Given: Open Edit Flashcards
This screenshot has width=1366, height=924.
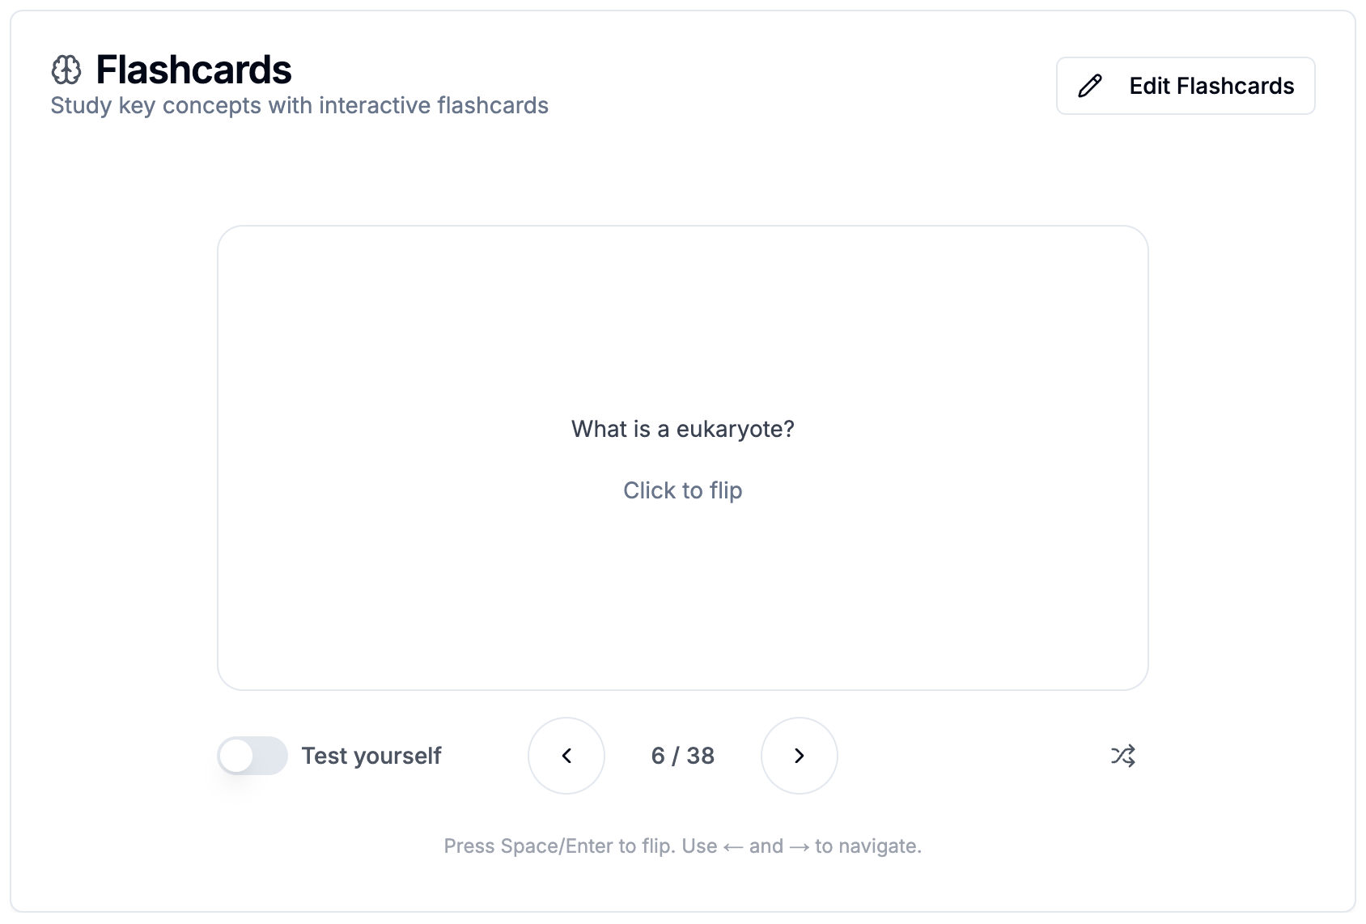Looking at the screenshot, I should pyautogui.click(x=1186, y=86).
